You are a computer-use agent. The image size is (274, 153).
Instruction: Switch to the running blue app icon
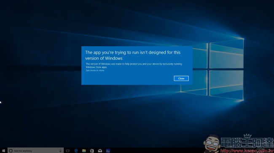point(108,151)
